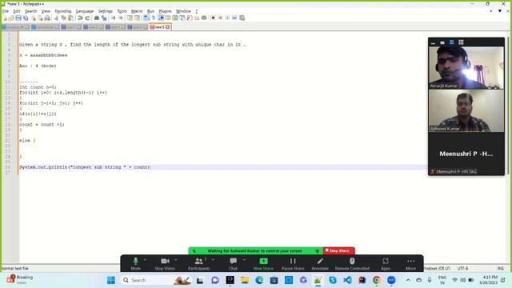The image size is (512, 288).
Task: Open the More options in Zoom bar
Action: (x=410, y=263)
